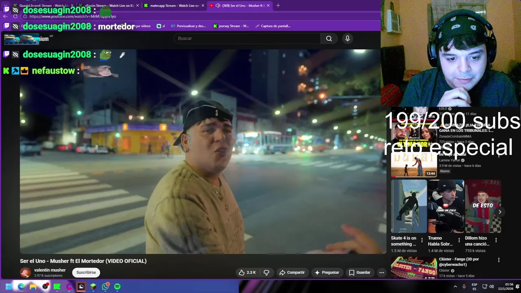Open Previsualizar y des... bookmark
The width and height of the screenshot is (521, 293).
(x=188, y=26)
